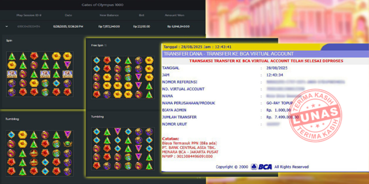Click "Copyright © 2000" in receipt footer
Image resolution: width=369 pixels, height=184 pixels.
pyautogui.click(x=232, y=167)
